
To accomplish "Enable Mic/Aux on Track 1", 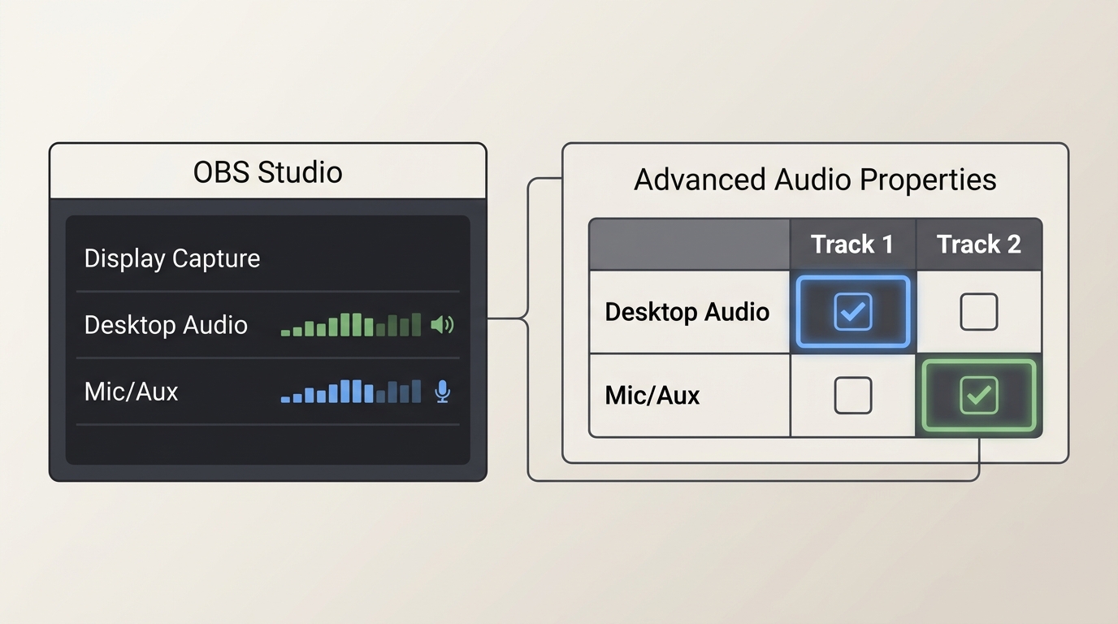I will click(x=852, y=396).
